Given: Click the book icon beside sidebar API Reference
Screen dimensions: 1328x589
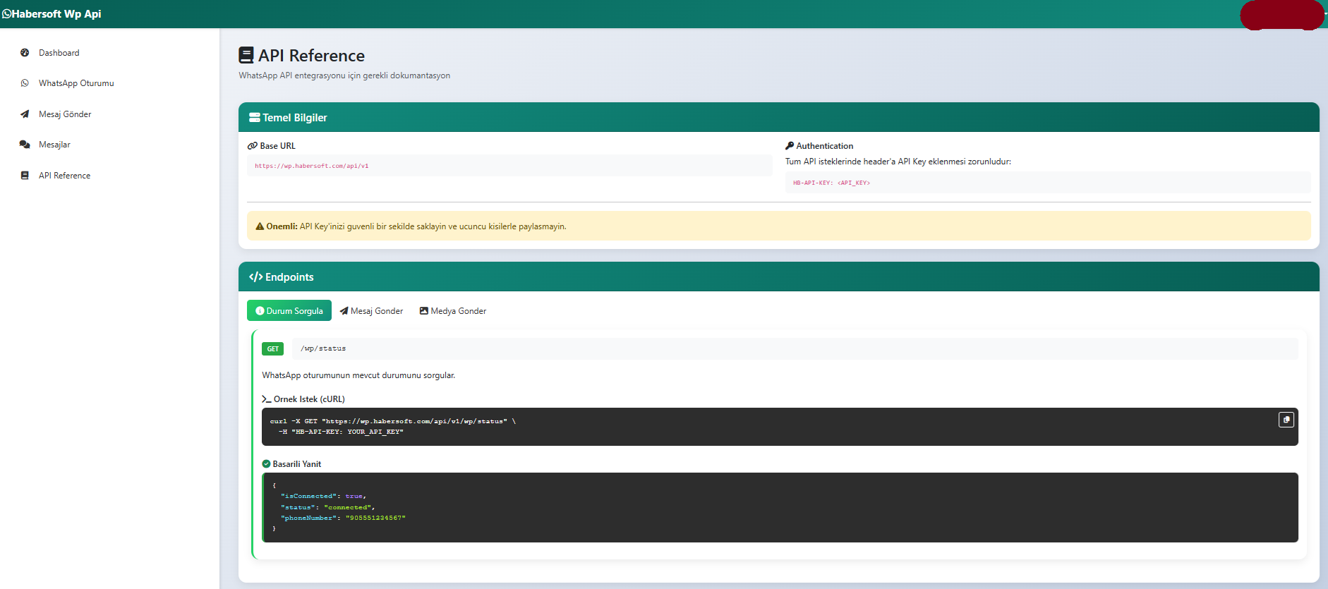Looking at the screenshot, I should coord(25,176).
